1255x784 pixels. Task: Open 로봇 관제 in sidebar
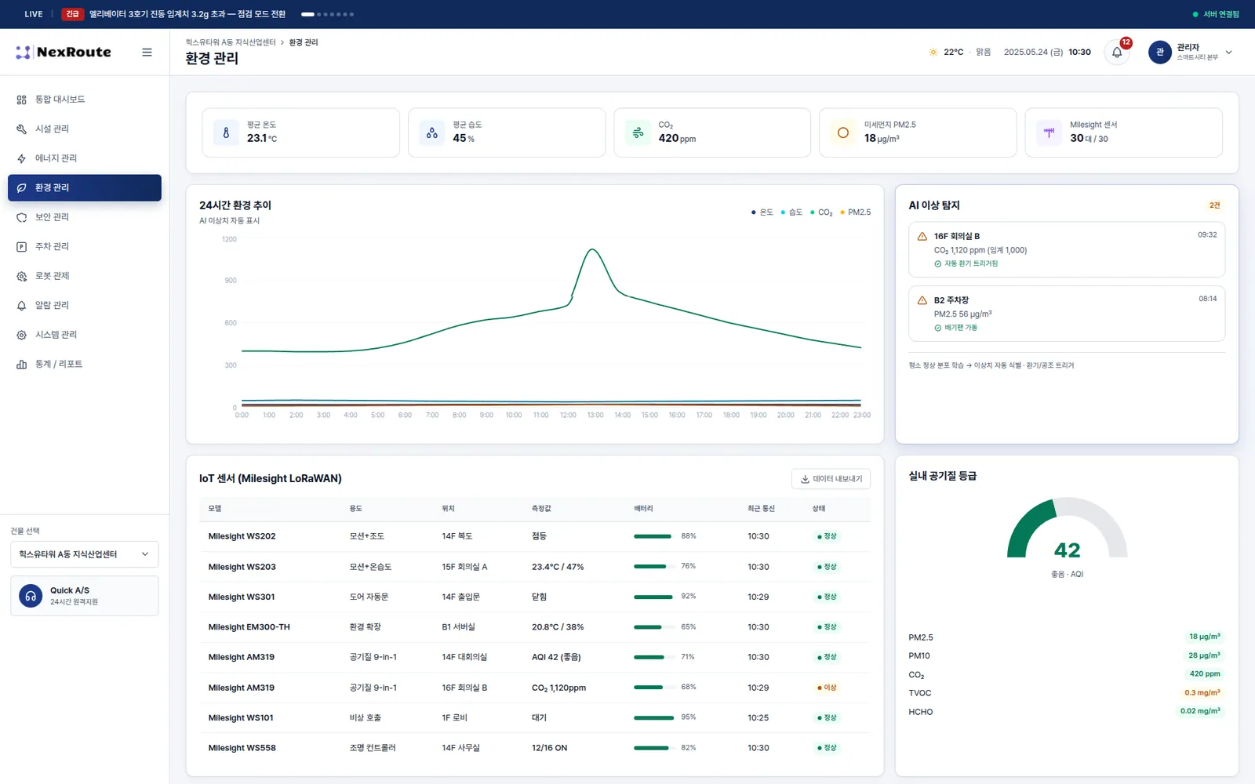click(85, 276)
